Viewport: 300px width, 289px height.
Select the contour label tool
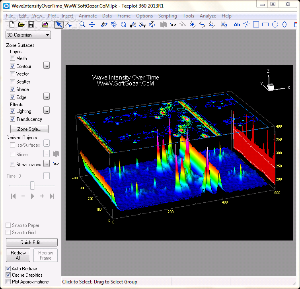tap(211, 25)
